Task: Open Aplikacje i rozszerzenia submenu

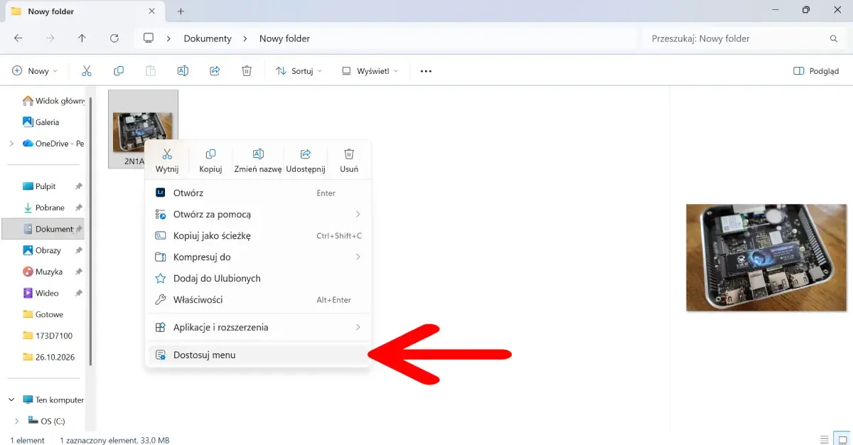Action: coord(258,327)
